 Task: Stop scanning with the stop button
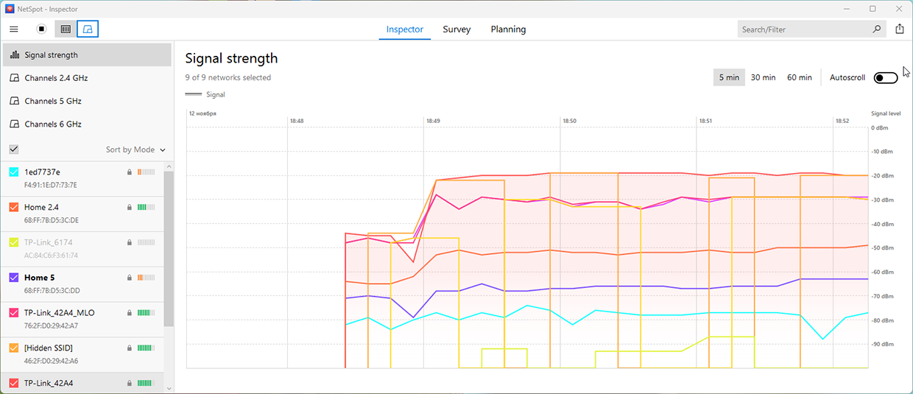click(42, 29)
